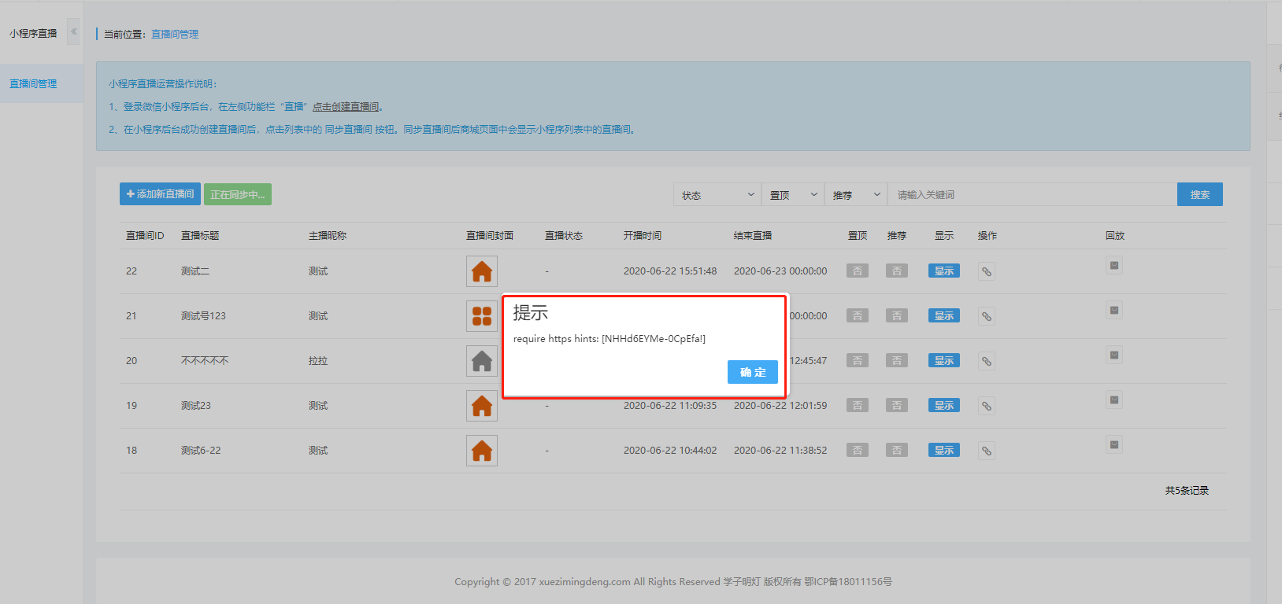
Task: Click title cell 测试二
Action: pyautogui.click(x=195, y=271)
